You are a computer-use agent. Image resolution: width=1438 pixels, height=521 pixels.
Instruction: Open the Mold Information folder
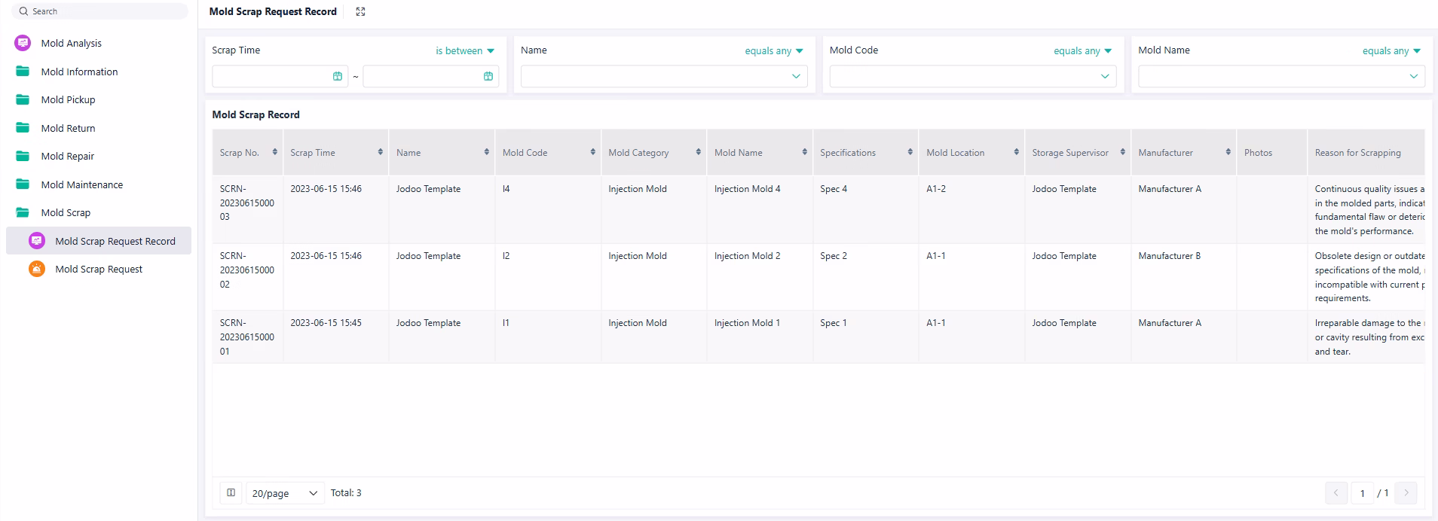click(79, 72)
